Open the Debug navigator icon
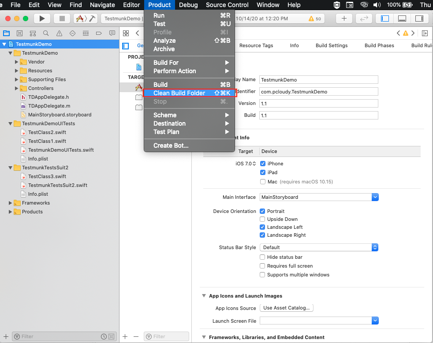The height and width of the screenshot is (343, 433). [86, 34]
